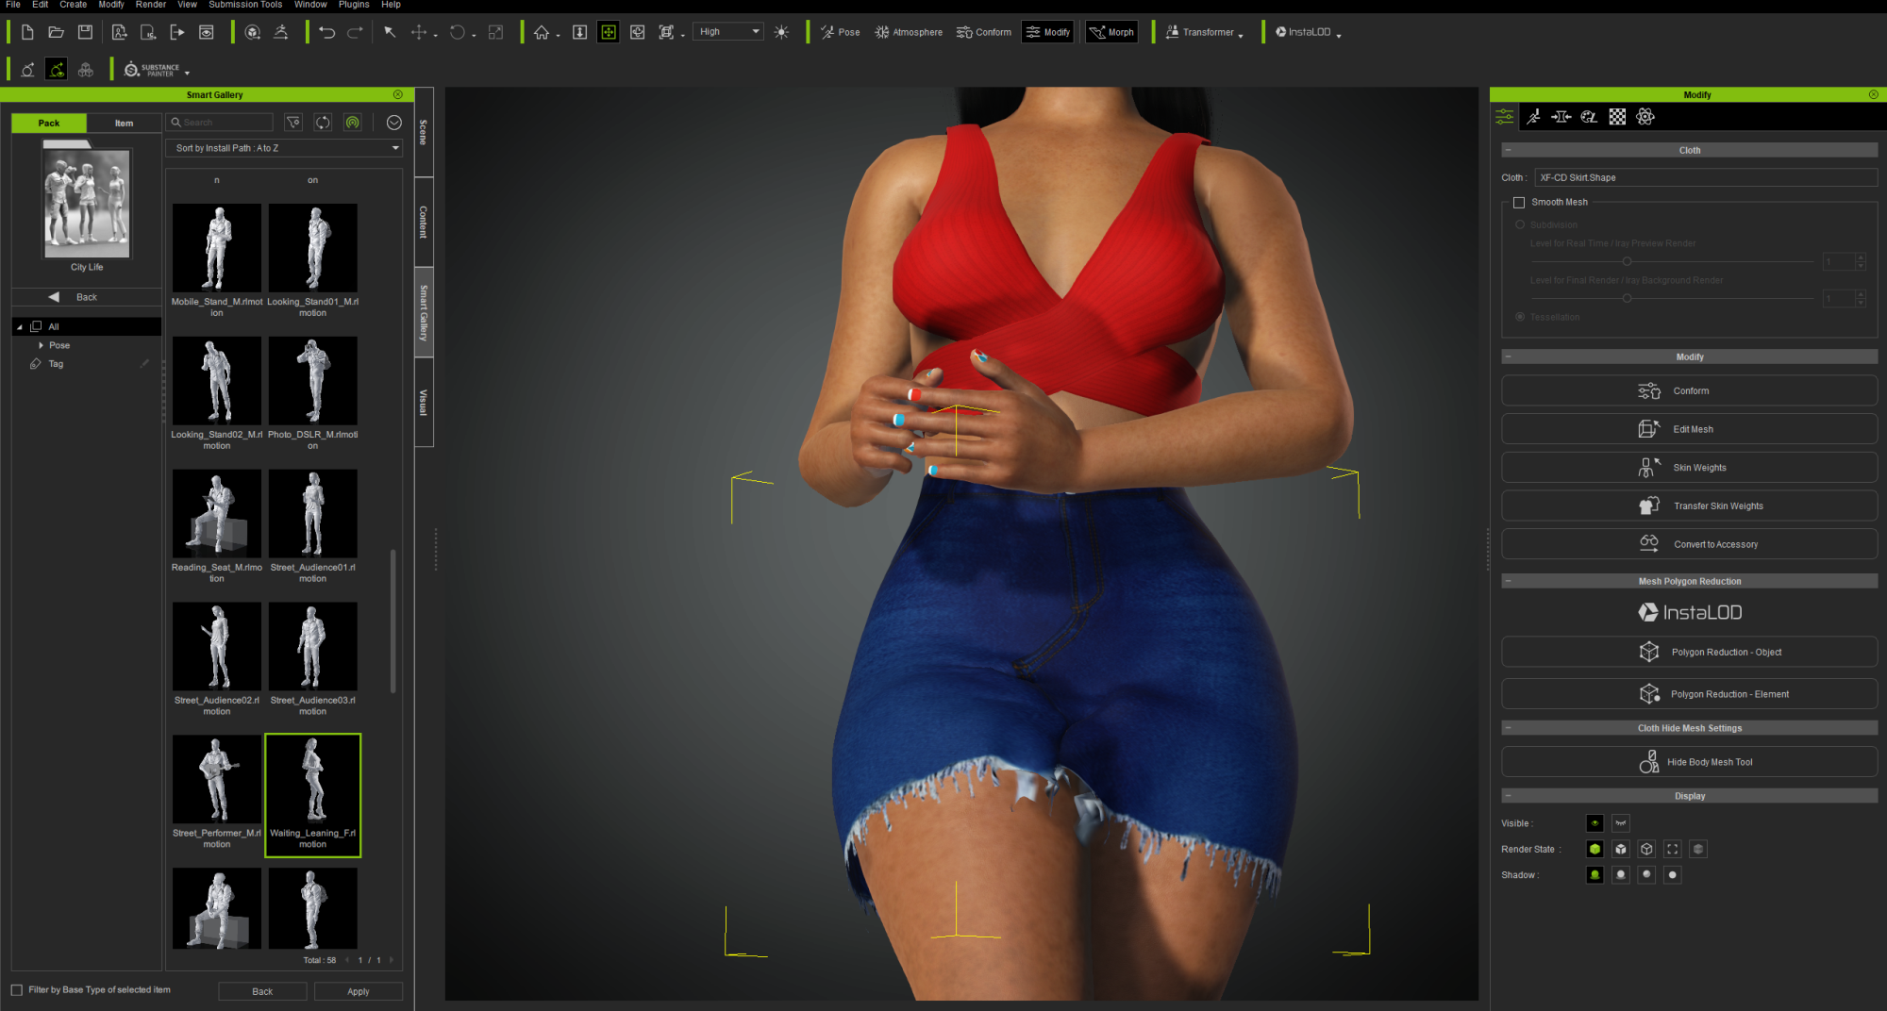Select bounding-box Render State icon
This screenshot has width=1887, height=1011.
pyautogui.click(x=1673, y=849)
